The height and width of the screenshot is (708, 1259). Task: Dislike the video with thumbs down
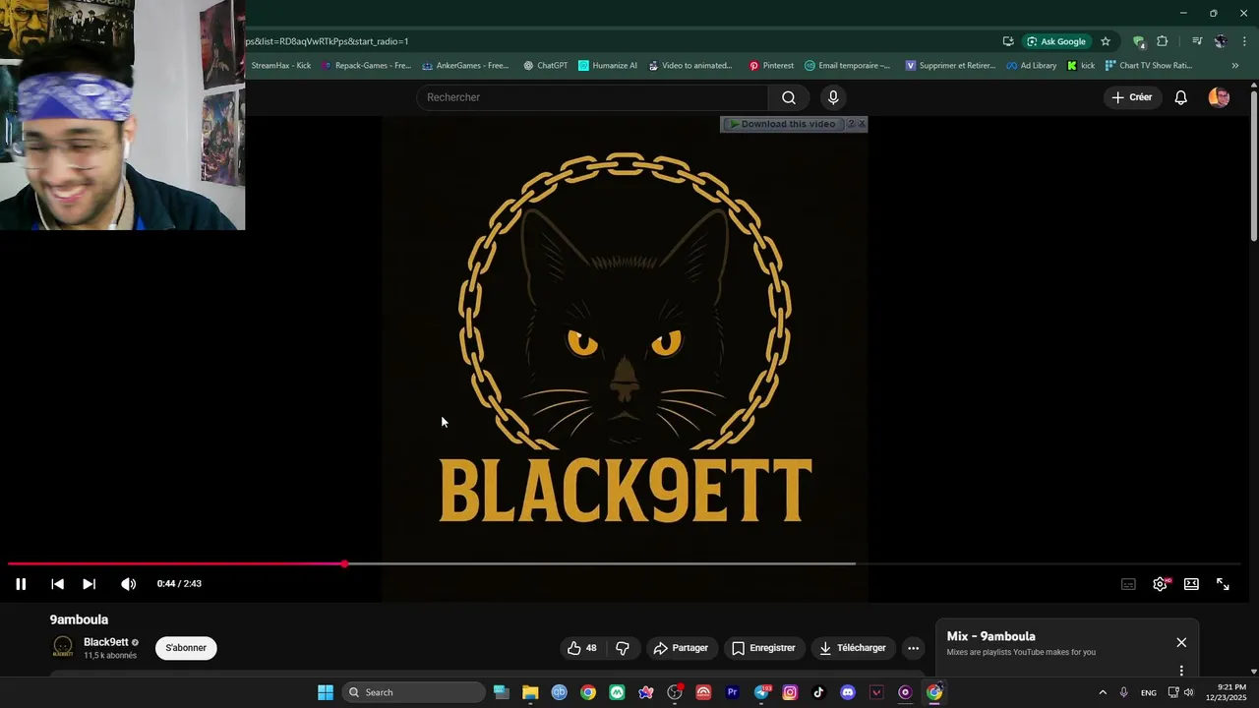[x=622, y=648]
